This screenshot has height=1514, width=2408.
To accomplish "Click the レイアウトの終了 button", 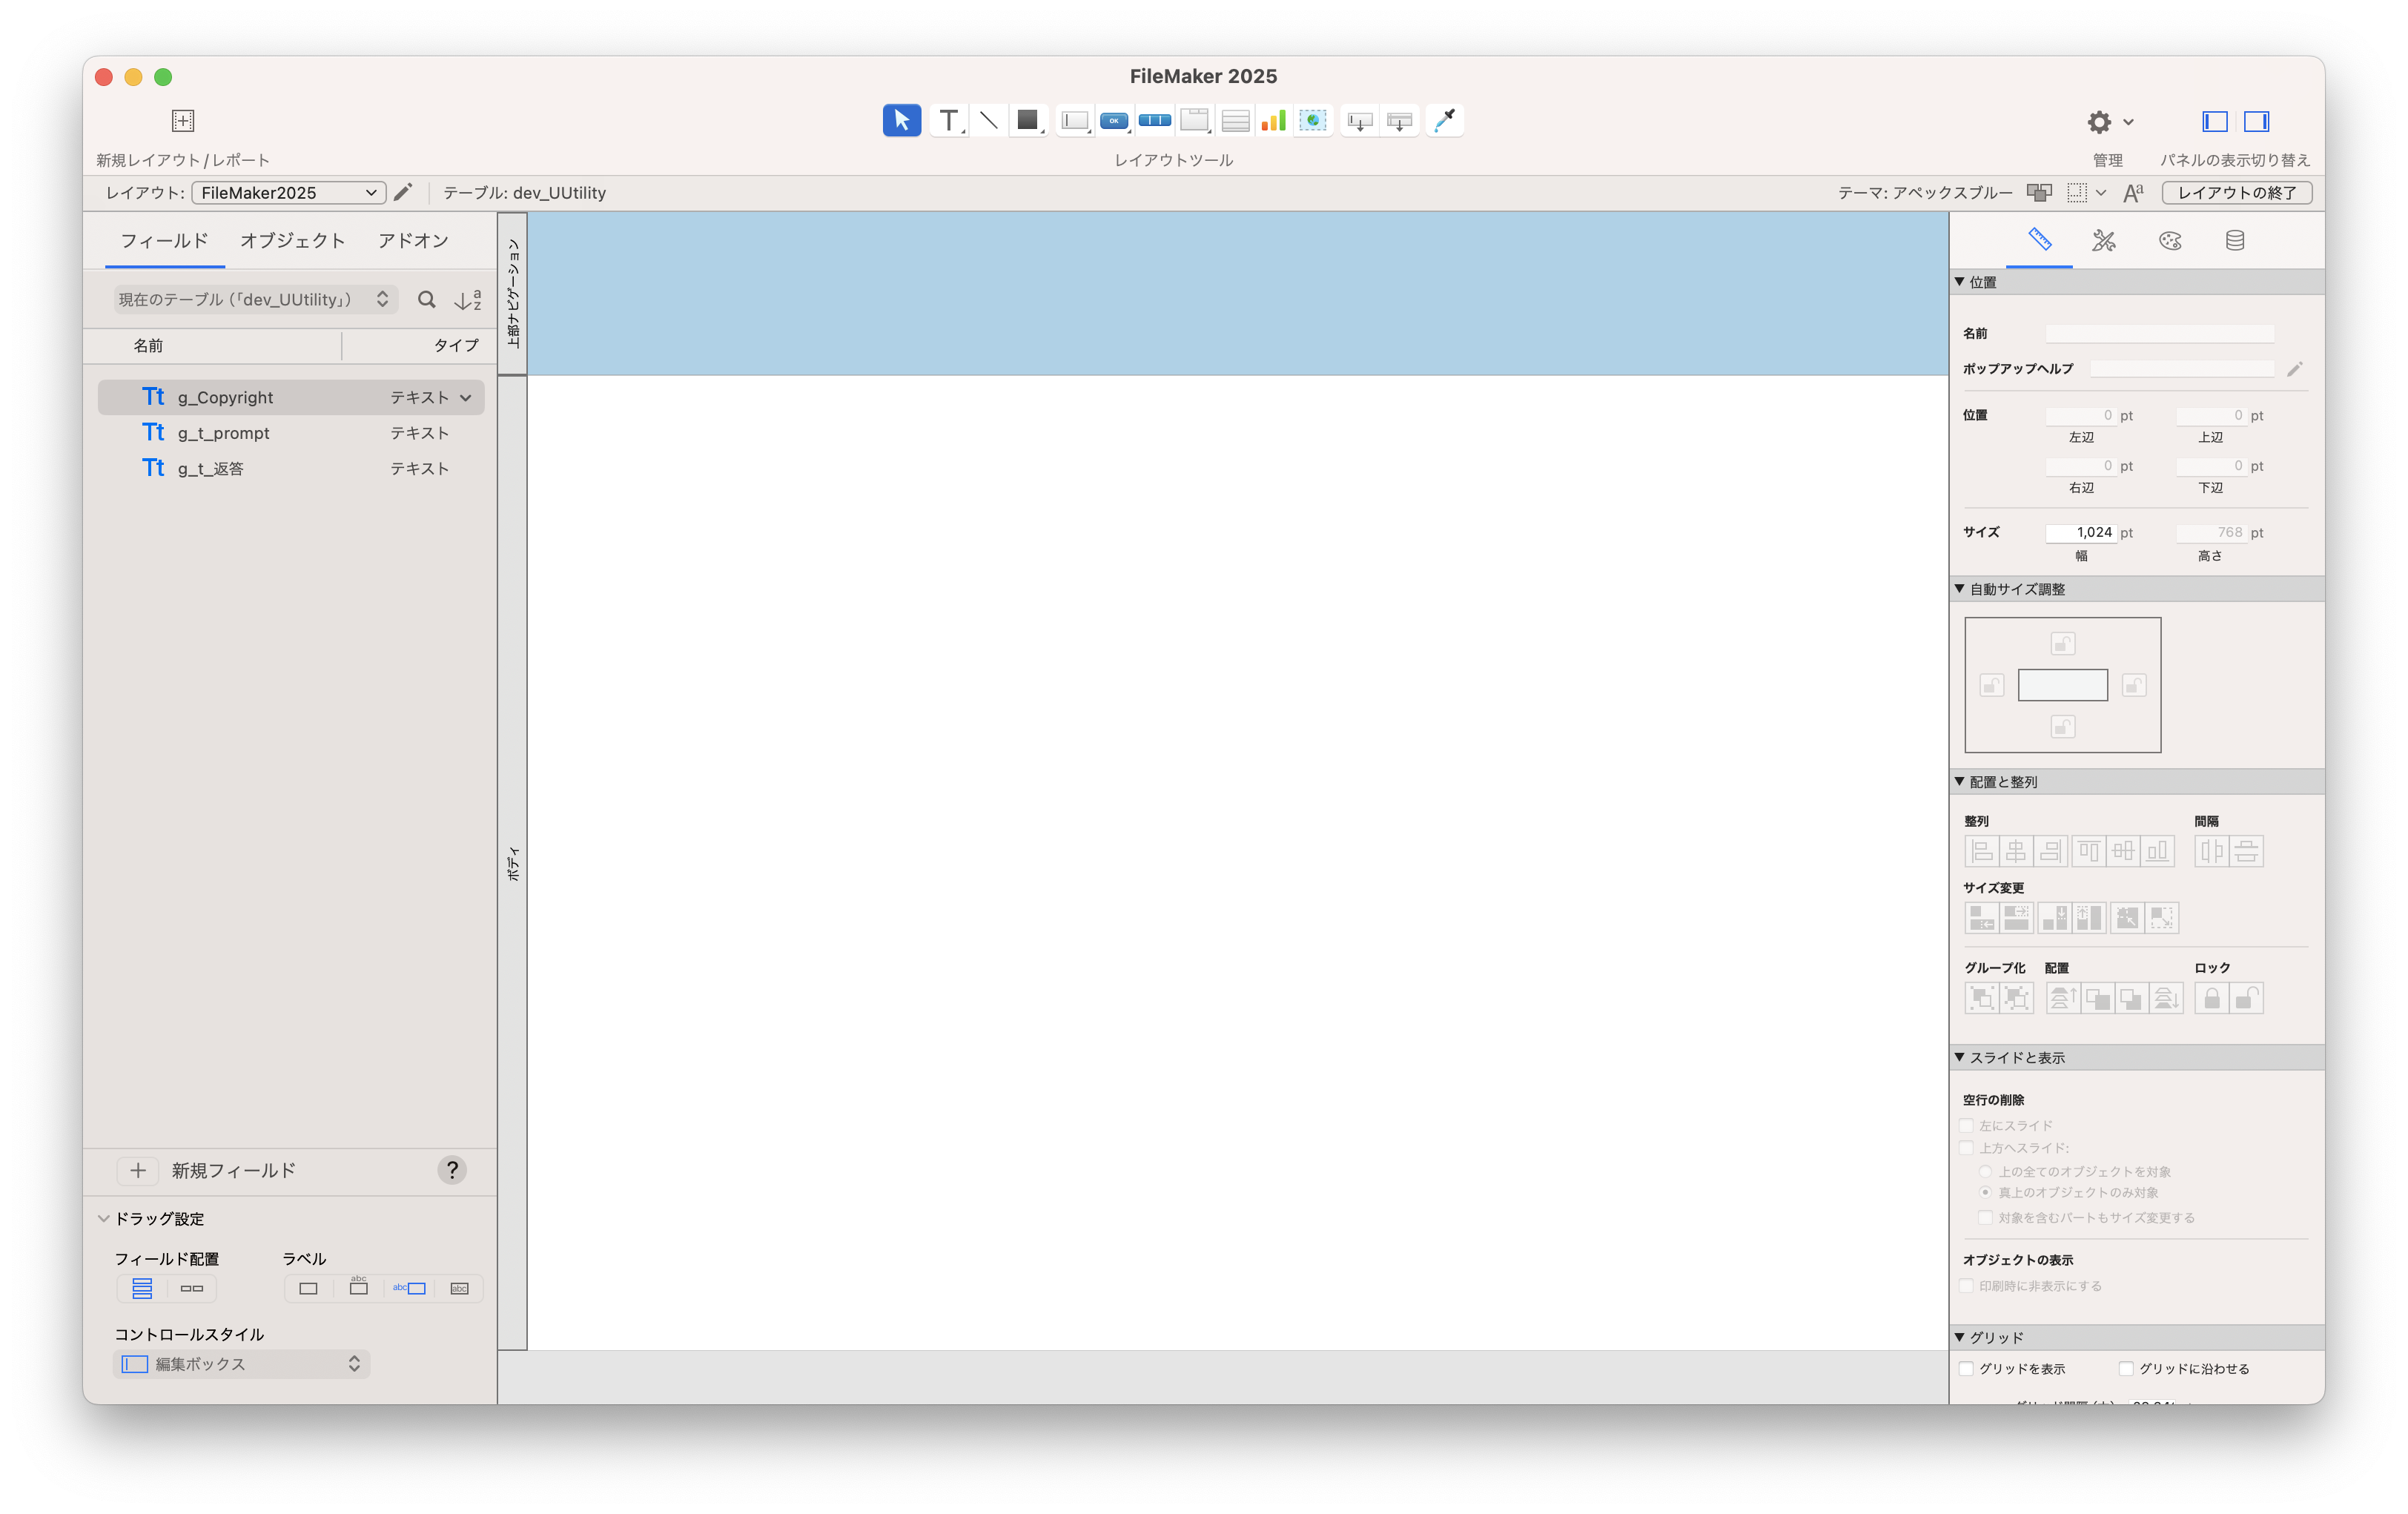I will [x=2237, y=192].
